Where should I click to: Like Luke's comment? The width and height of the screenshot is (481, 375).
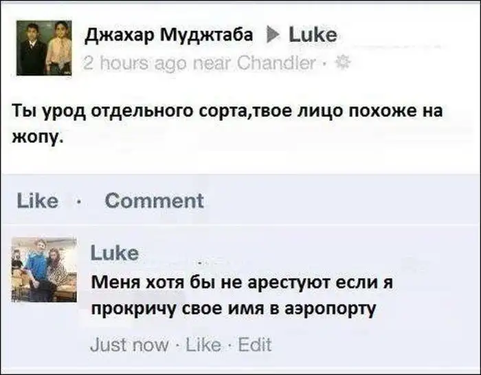coord(203,345)
